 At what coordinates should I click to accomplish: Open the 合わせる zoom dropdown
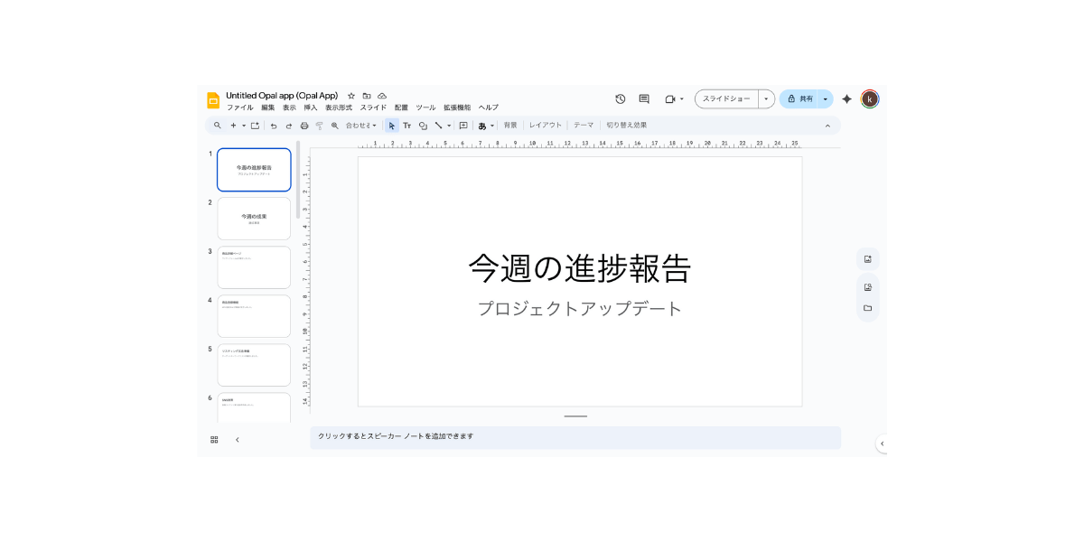point(361,126)
